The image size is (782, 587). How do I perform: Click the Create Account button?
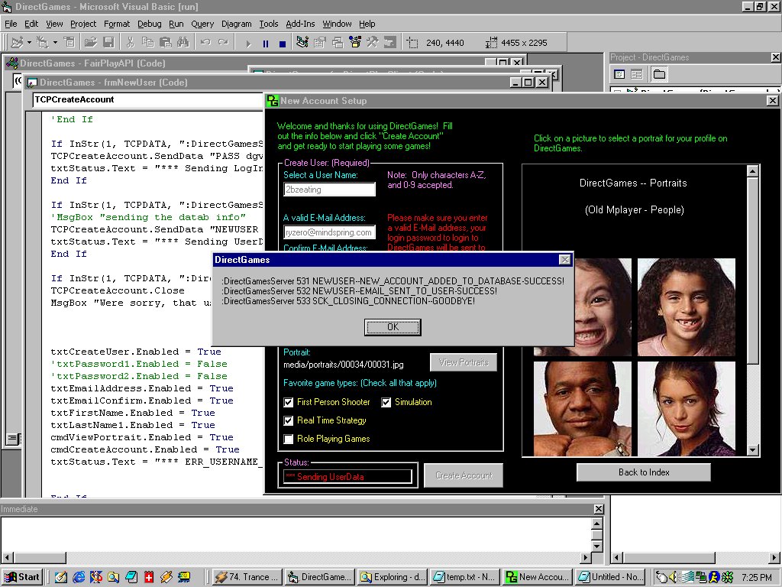point(464,475)
